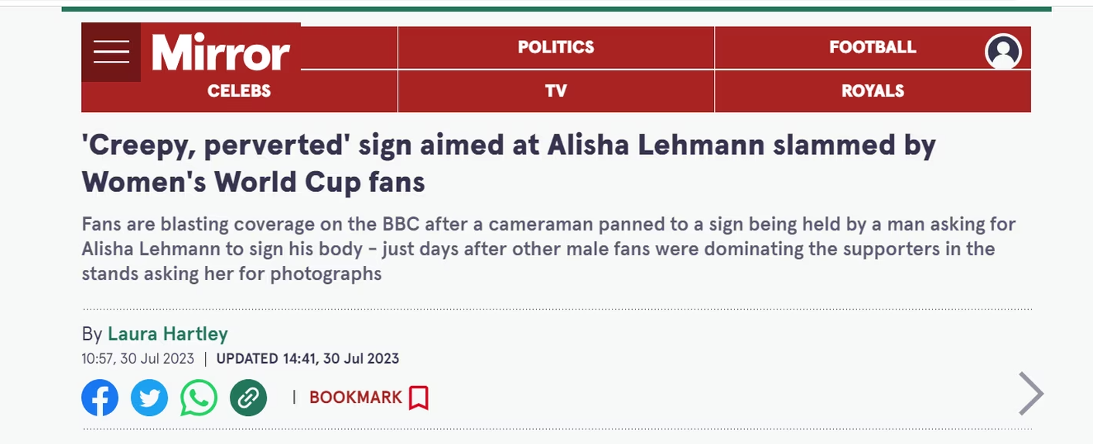Image resolution: width=1093 pixels, height=444 pixels.
Task: Go to next article with chevron arrow
Action: click(1030, 394)
